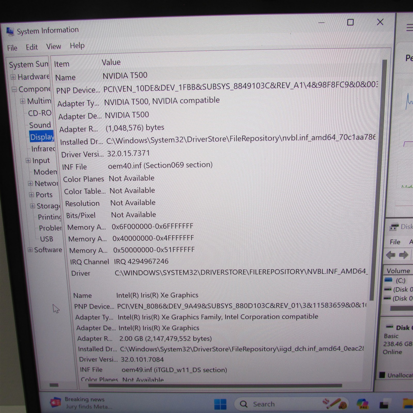Screen dimensions: 413x413
Task: Expand the Input node
Action: click(x=28, y=160)
